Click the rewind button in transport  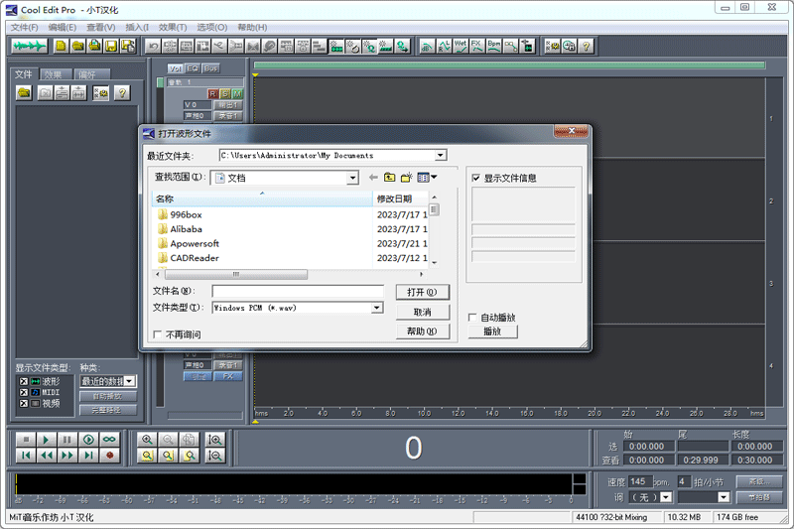point(47,456)
